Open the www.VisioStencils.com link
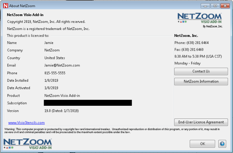Screen dimensions: 233x153 click(26, 123)
